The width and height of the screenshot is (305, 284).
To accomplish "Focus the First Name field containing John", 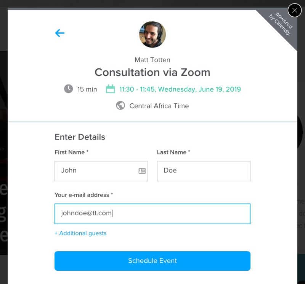I will tap(95, 171).
